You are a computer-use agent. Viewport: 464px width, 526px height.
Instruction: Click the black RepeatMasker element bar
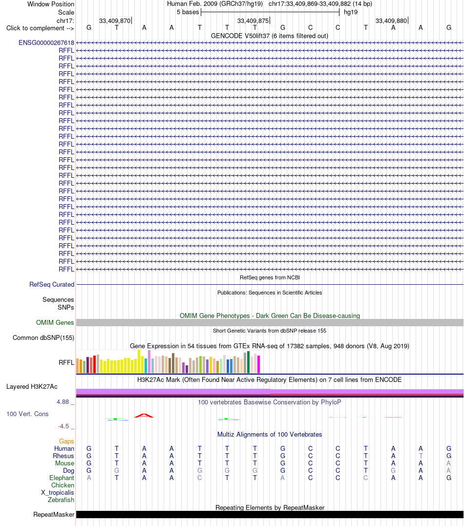[x=270, y=515]
